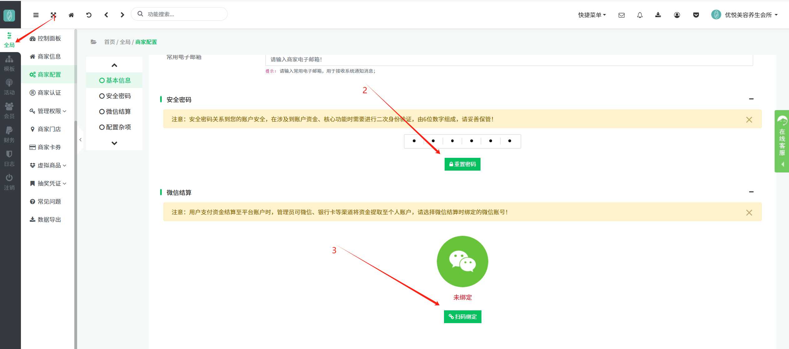This screenshot has height=349, width=789.
Task: Click the 扫码绑定 button
Action: pos(462,317)
